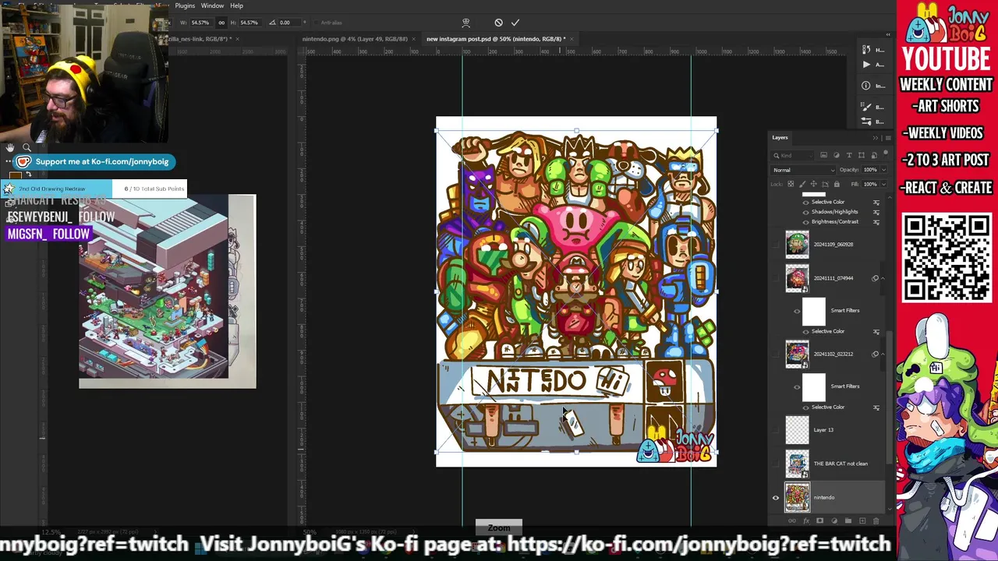This screenshot has width=998, height=561.
Task: Commit the transform with the checkmark icon
Action: [515, 23]
